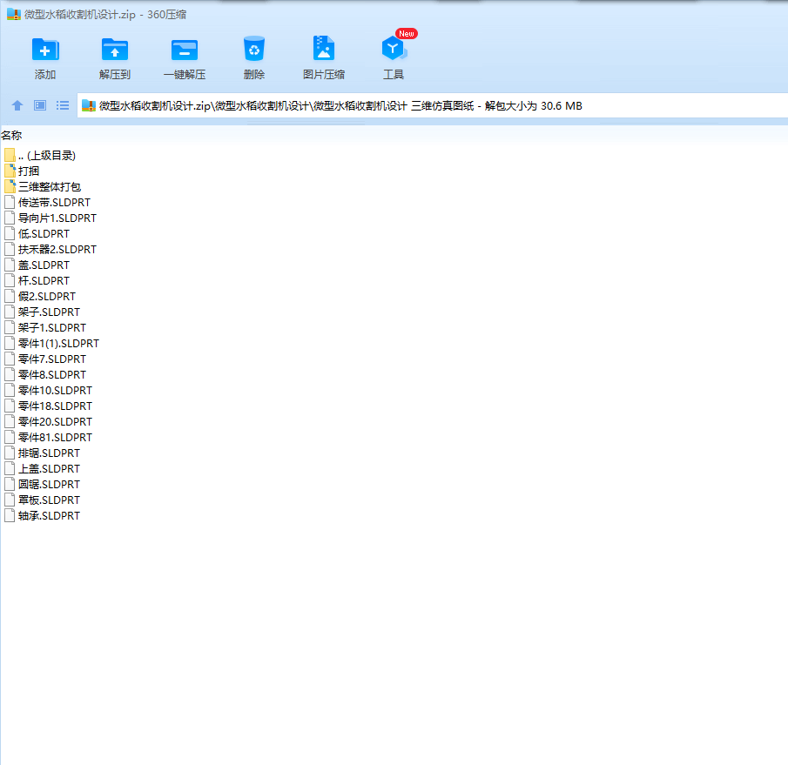
Task: Click the file icon beside 零件10.SLDPRT
Action: pos(10,390)
